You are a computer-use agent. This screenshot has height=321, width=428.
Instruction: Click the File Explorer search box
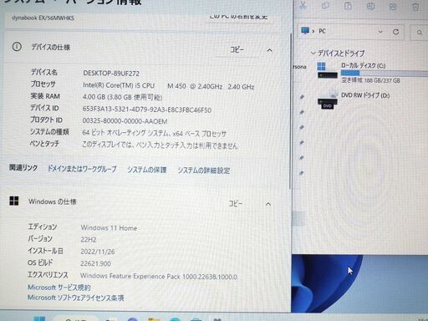coord(419,33)
